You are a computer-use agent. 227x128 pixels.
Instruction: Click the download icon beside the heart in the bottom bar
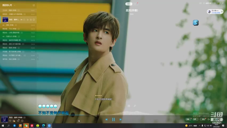point(14,121)
